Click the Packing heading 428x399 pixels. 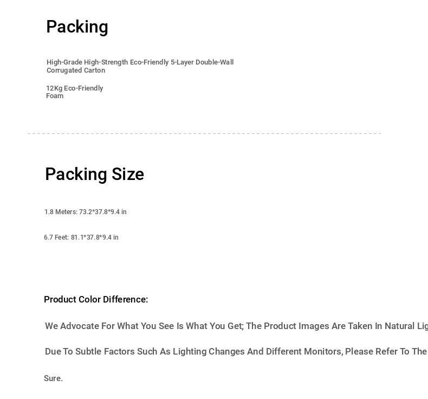(x=77, y=27)
